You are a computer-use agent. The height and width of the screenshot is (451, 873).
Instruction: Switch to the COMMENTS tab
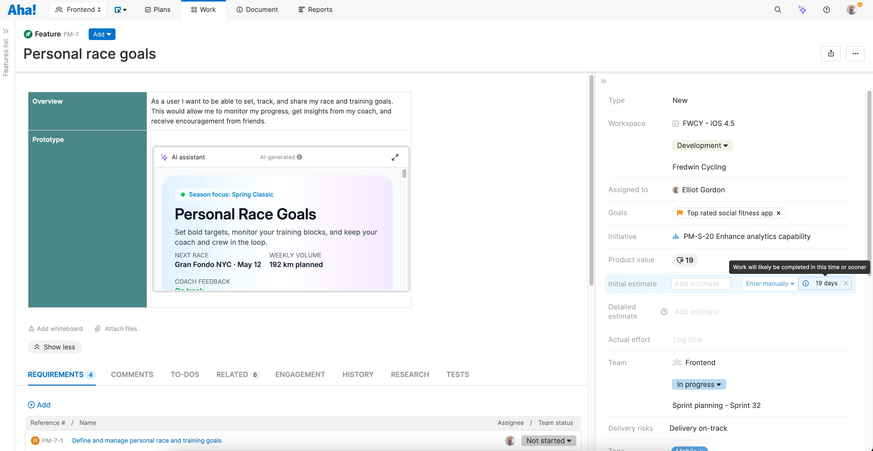coord(132,375)
